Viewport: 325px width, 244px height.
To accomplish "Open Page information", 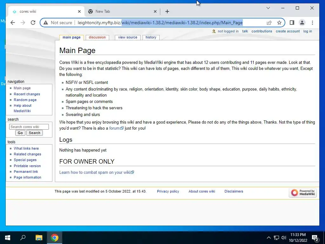I will (27, 177).
